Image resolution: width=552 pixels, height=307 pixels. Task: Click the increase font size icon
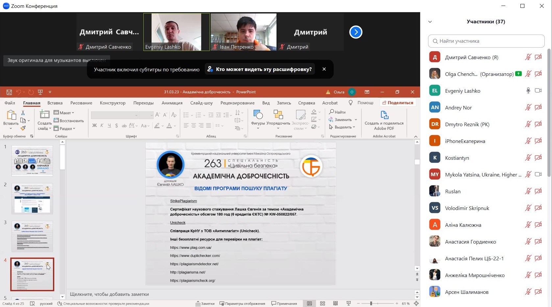pos(158,115)
